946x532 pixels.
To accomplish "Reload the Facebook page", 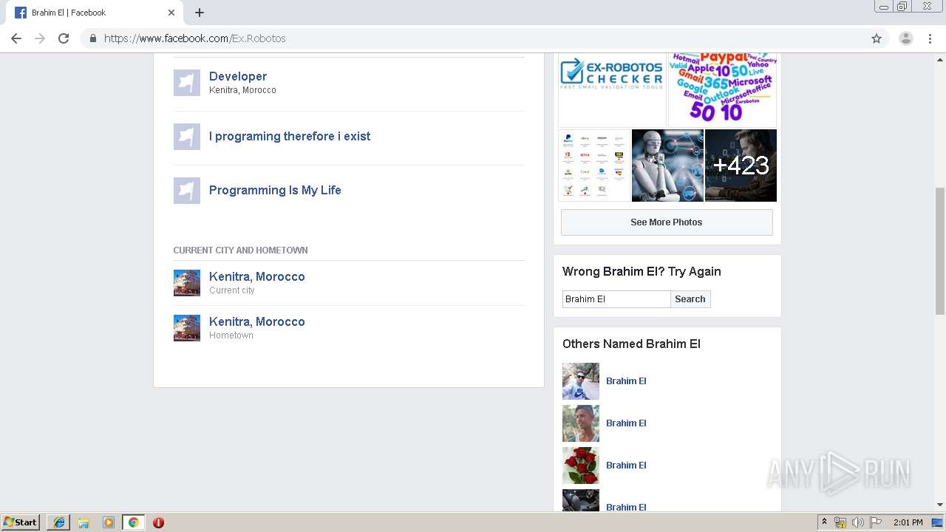I will pos(64,38).
